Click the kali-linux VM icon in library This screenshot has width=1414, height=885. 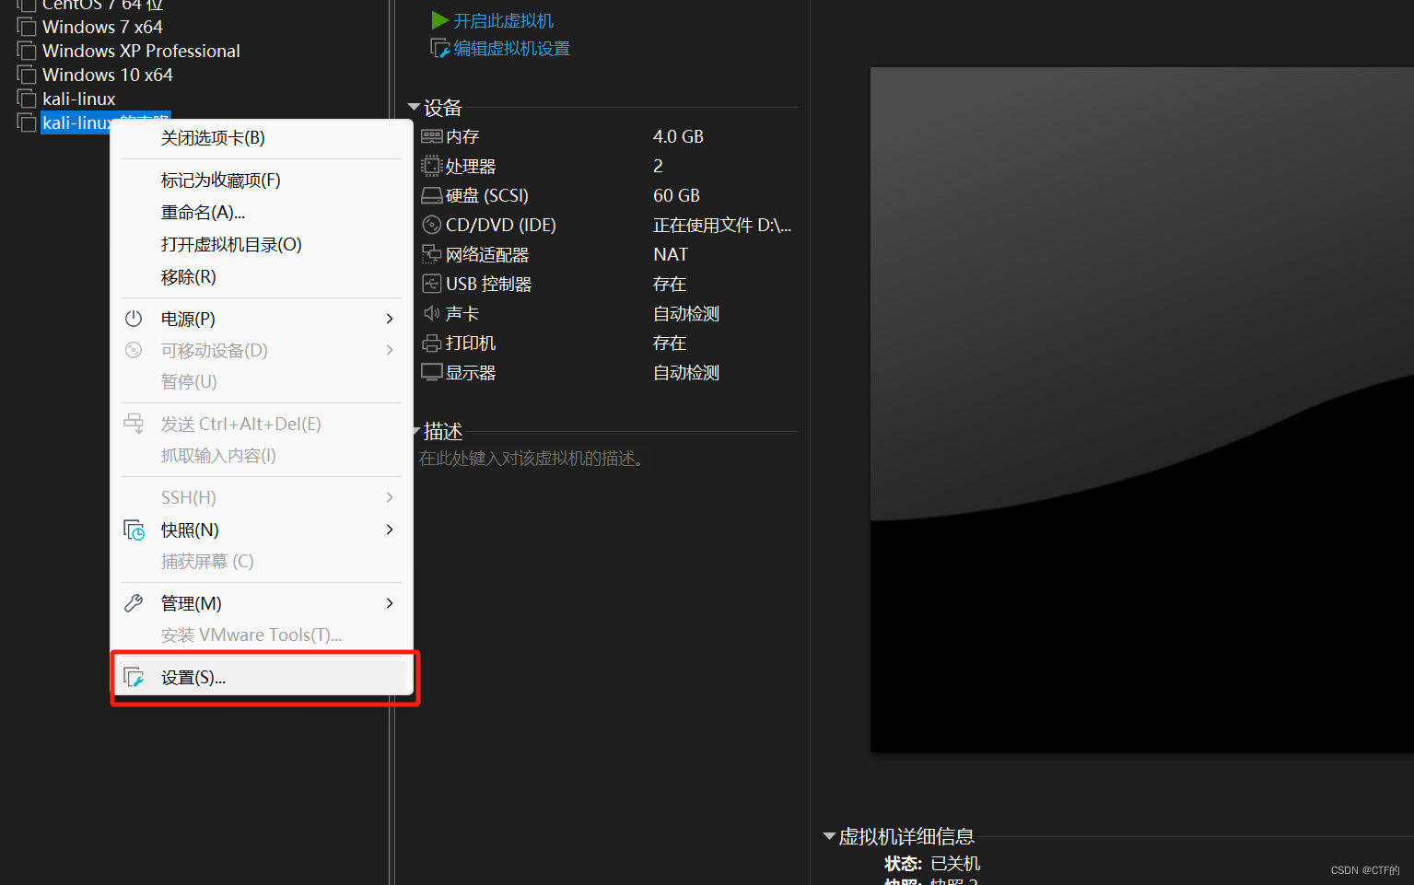27,99
